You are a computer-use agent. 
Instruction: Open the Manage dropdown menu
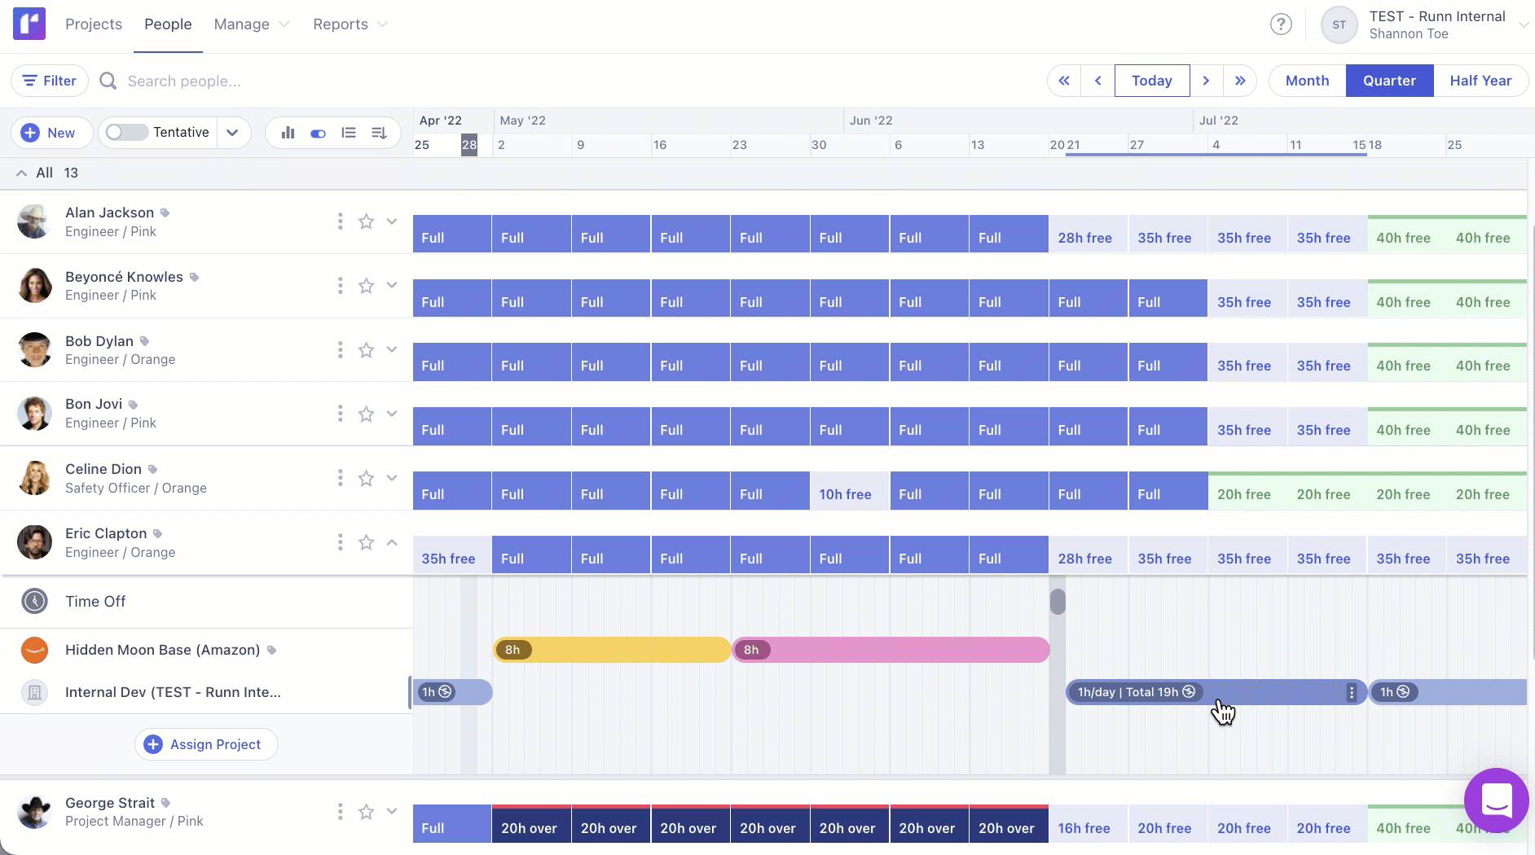click(x=251, y=24)
